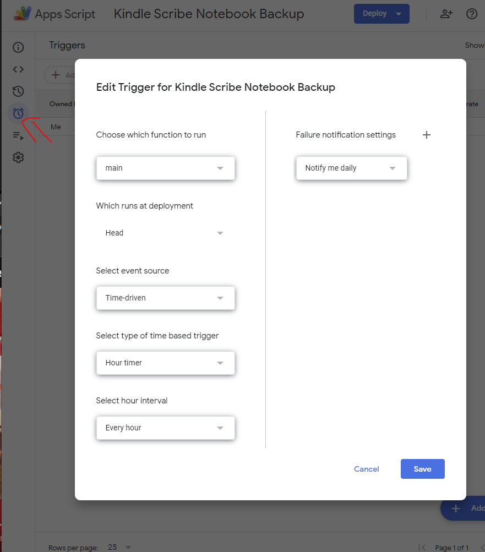Open the Every hour interval selector
485x552 pixels.
tap(165, 428)
